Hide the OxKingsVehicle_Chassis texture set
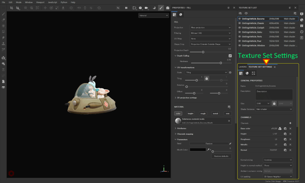The image size is (305, 183). coord(240,23)
